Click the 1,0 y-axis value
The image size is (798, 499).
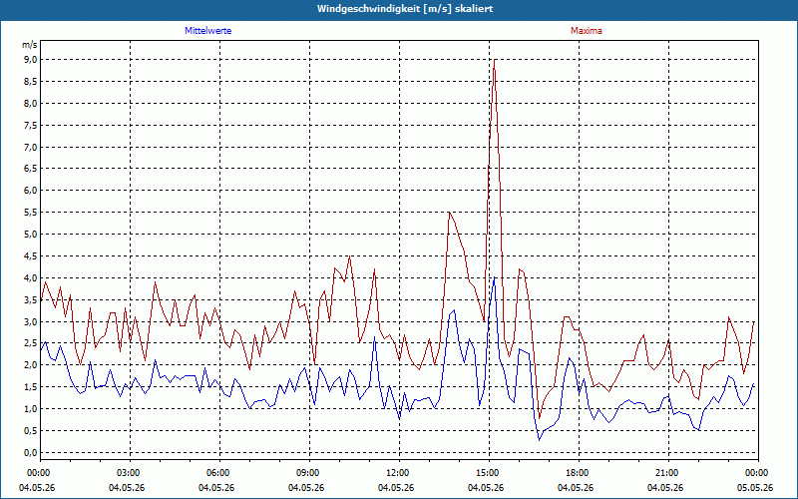[x=31, y=409]
